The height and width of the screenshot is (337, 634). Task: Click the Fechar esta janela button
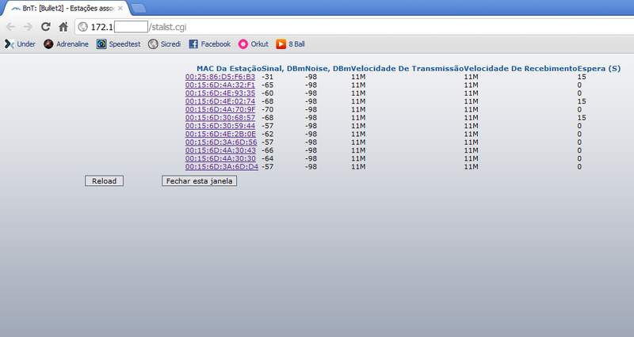(200, 181)
